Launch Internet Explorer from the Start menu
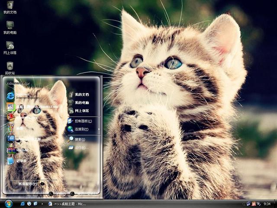 (23, 96)
